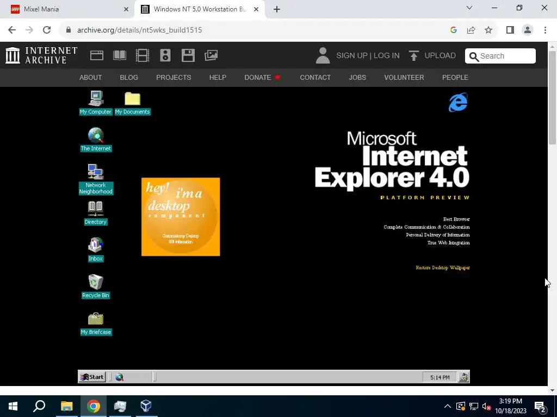The height and width of the screenshot is (417, 557).
Task: Open the Chrome profile avatar
Action: pos(528,30)
